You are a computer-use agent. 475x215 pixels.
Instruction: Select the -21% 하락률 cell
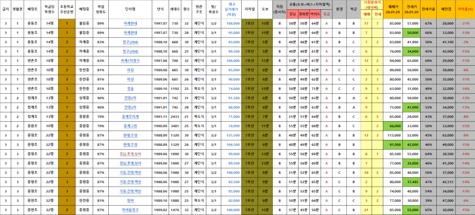pyautogui.click(x=465, y=24)
